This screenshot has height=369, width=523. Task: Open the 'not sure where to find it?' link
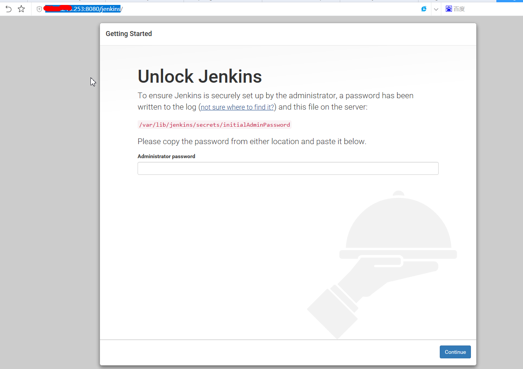[237, 107]
